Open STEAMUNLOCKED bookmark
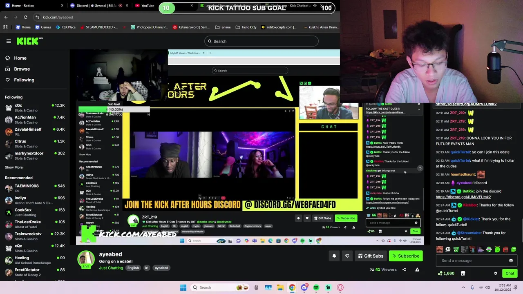The width and height of the screenshot is (523, 294). tap(99, 27)
